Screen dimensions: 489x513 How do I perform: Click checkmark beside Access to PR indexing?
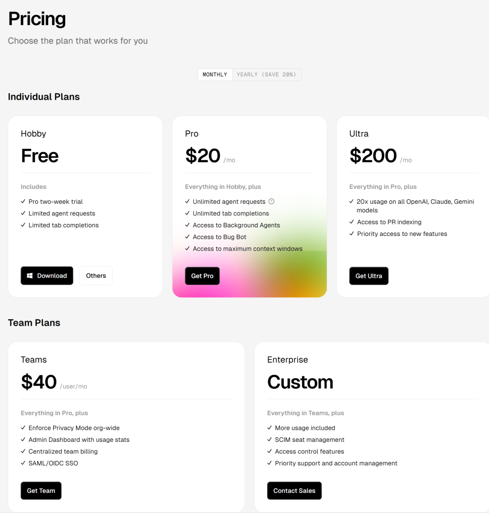click(x=352, y=222)
